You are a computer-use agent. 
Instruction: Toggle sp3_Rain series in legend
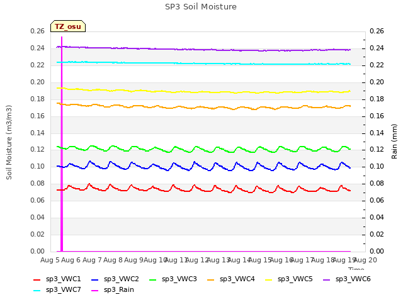[113, 289]
